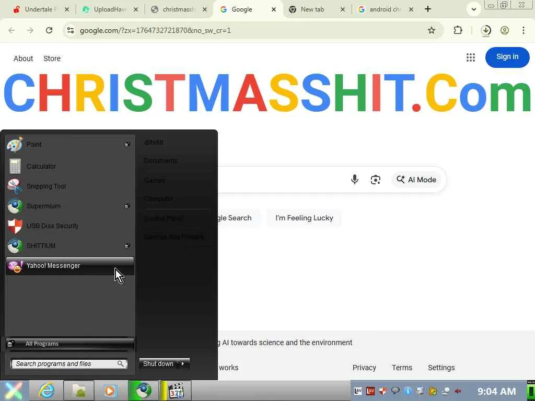The image size is (535, 401).
Task: Click the white LAV tray icon
Action: tap(358, 391)
